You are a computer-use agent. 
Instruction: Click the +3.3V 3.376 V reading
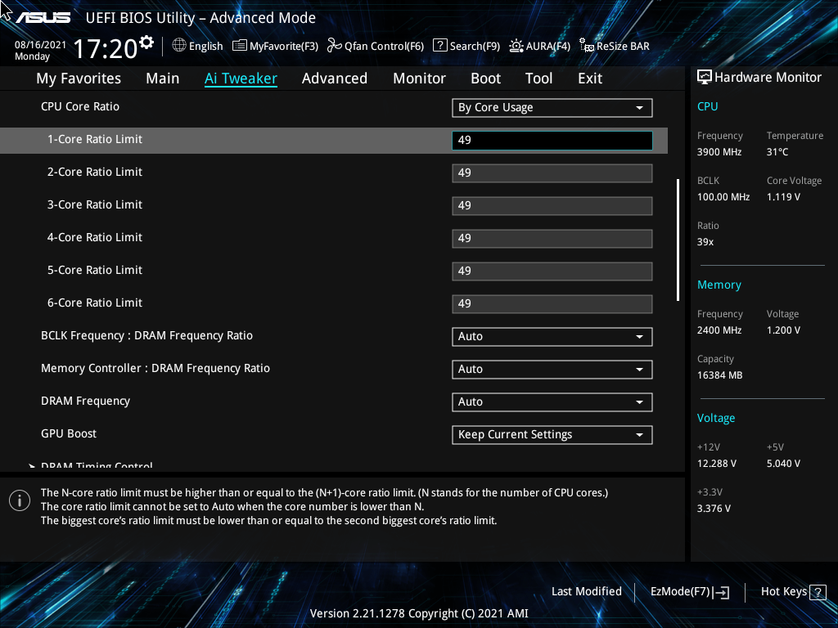tap(714, 509)
